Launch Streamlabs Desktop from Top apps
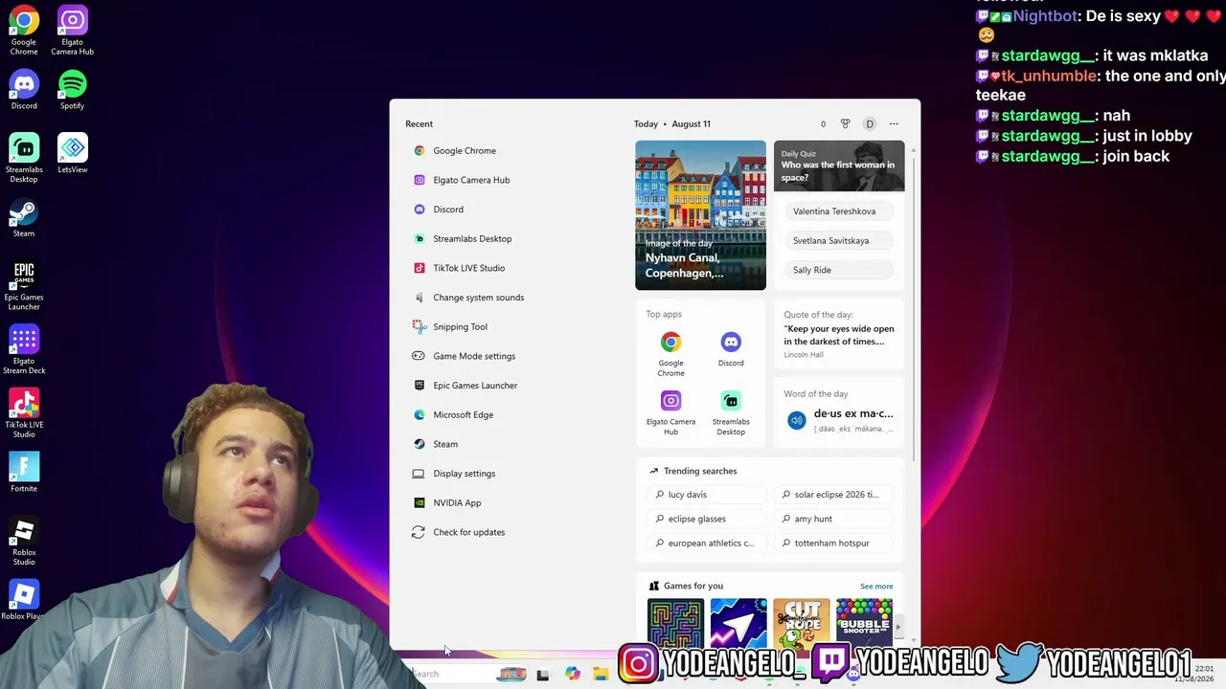The image size is (1226, 689). point(731,412)
